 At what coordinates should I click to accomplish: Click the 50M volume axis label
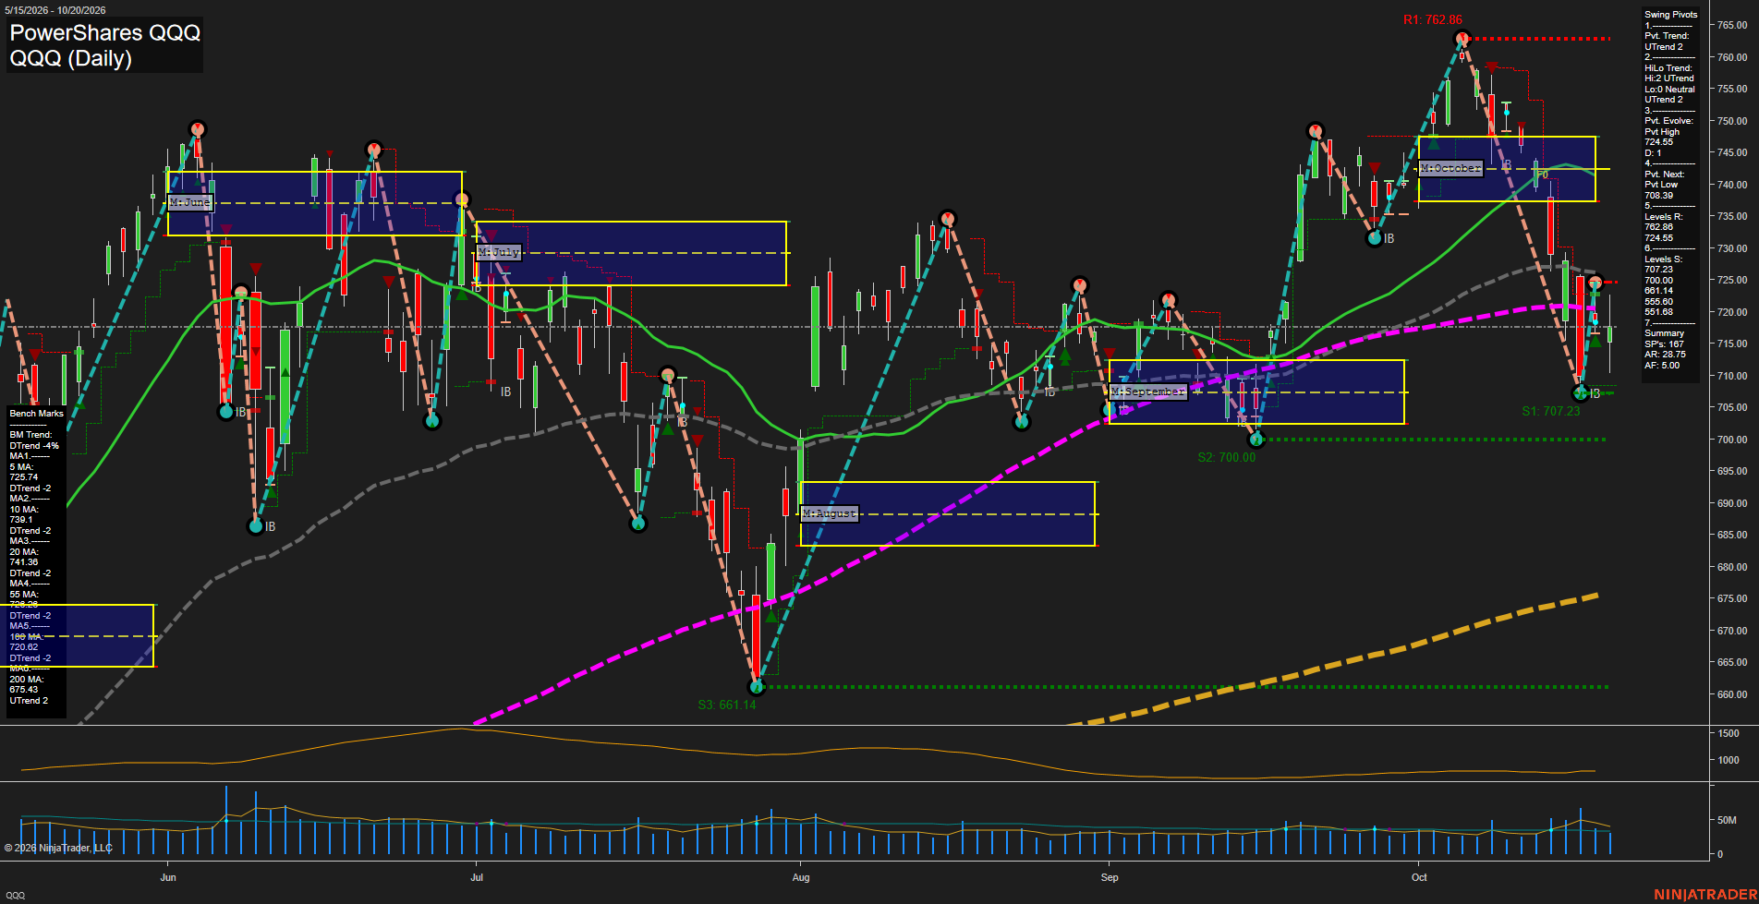coord(1727,820)
